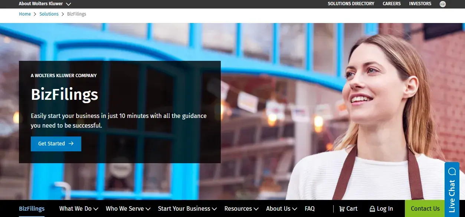The height and width of the screenshot is (217, 465).
Task: Go to Solutions Directory
Action: point(351,4)
